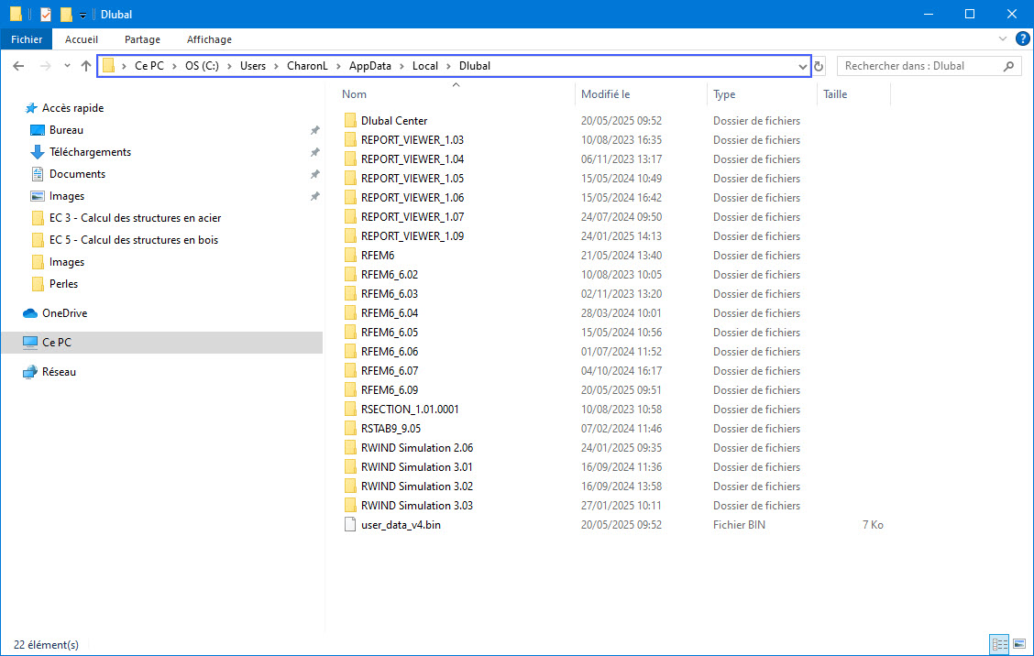The image size is (1034, 656).
Task: Switch to the Partage ribbon tab
Action: click(142, 39)
